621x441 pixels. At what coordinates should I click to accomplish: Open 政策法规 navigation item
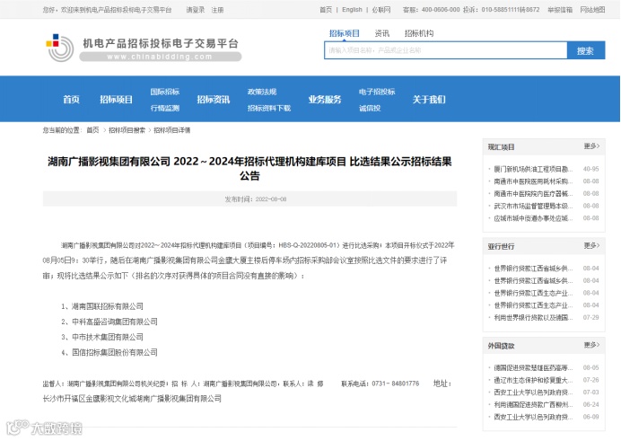click(x=262, y=92)
